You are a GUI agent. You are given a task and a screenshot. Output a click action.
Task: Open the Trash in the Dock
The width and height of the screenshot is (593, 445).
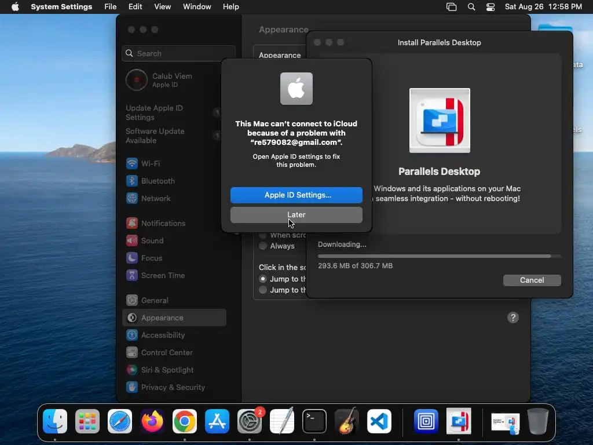click(538, 421)
